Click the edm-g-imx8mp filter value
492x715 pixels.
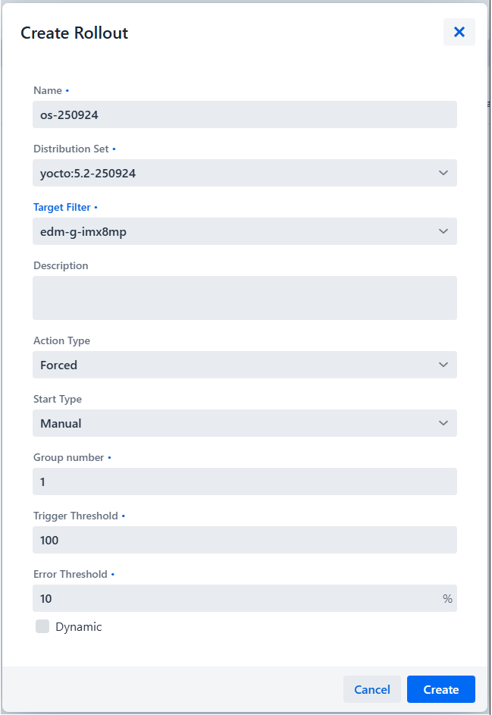[x=227, y=231]
